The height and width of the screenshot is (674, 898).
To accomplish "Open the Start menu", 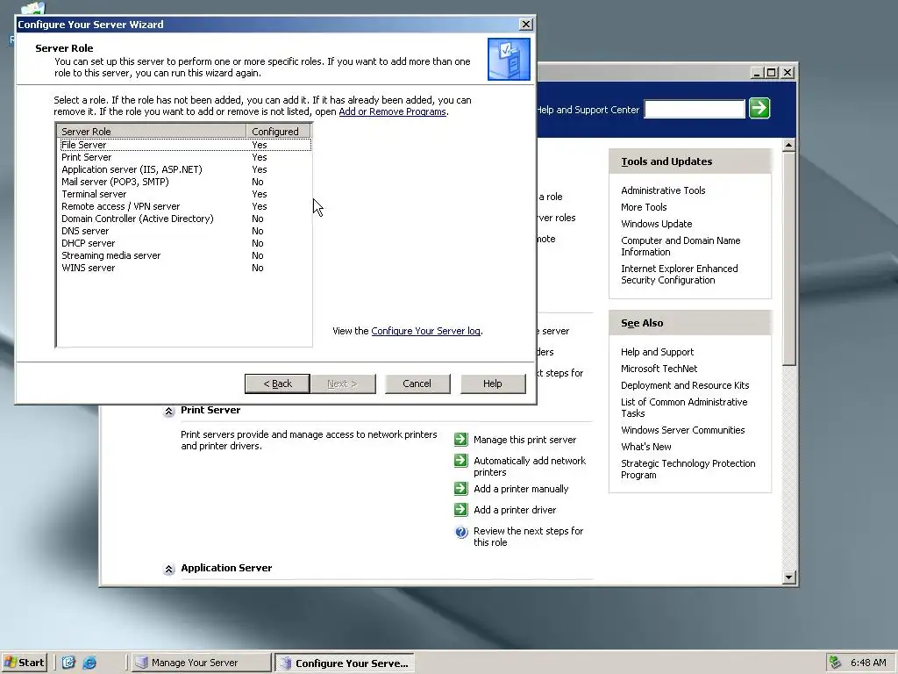I will point(25,663).
